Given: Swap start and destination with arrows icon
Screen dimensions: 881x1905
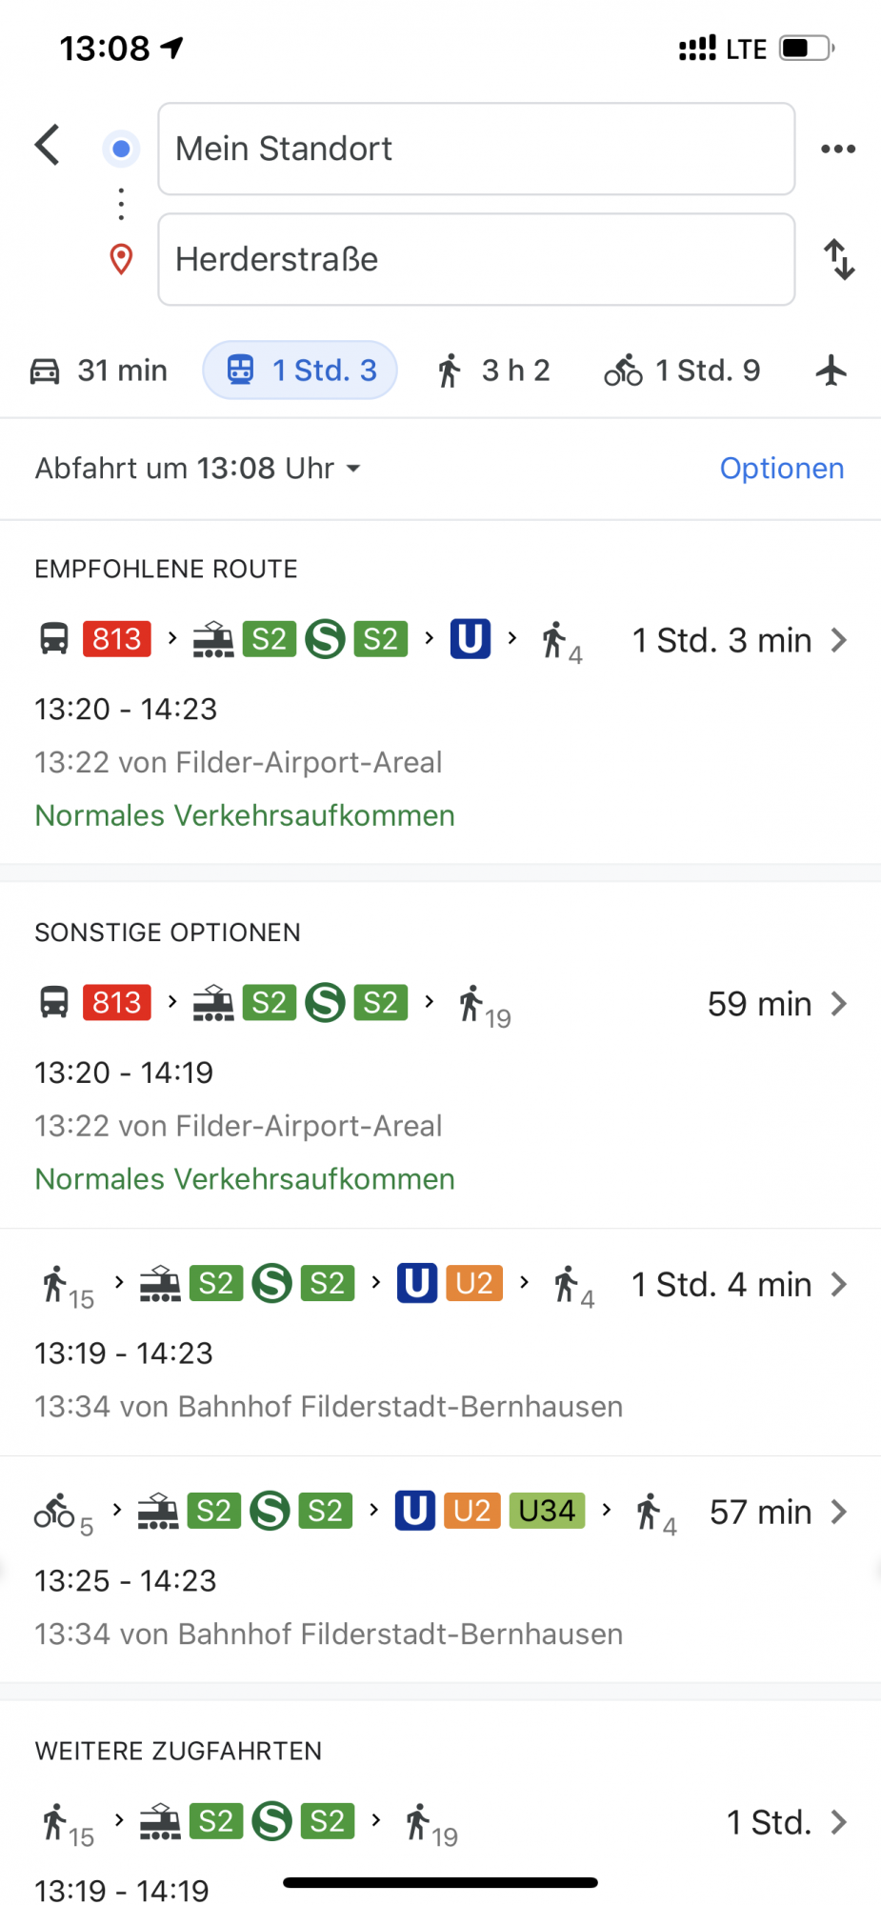Looking at the screenshot, I should pos(839,259).
